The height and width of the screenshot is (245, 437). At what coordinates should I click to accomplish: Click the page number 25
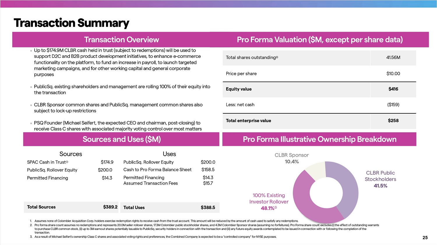click(425, 237)
